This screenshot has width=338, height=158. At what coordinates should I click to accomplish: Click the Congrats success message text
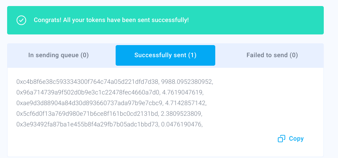(x=111, y=20)
